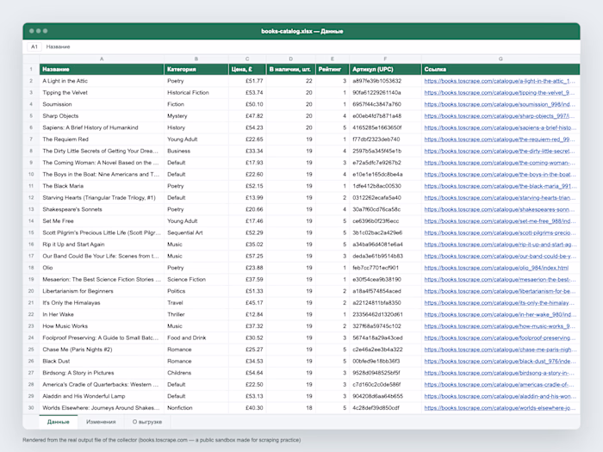Select the cell 'Shakespeare's Sonnets'

coord(102,209)
